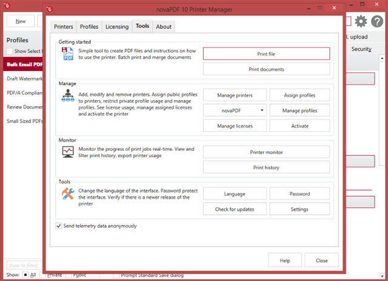Click scrollbar up arrow in background window
The image size is (388, 281).
click(382, 58)
